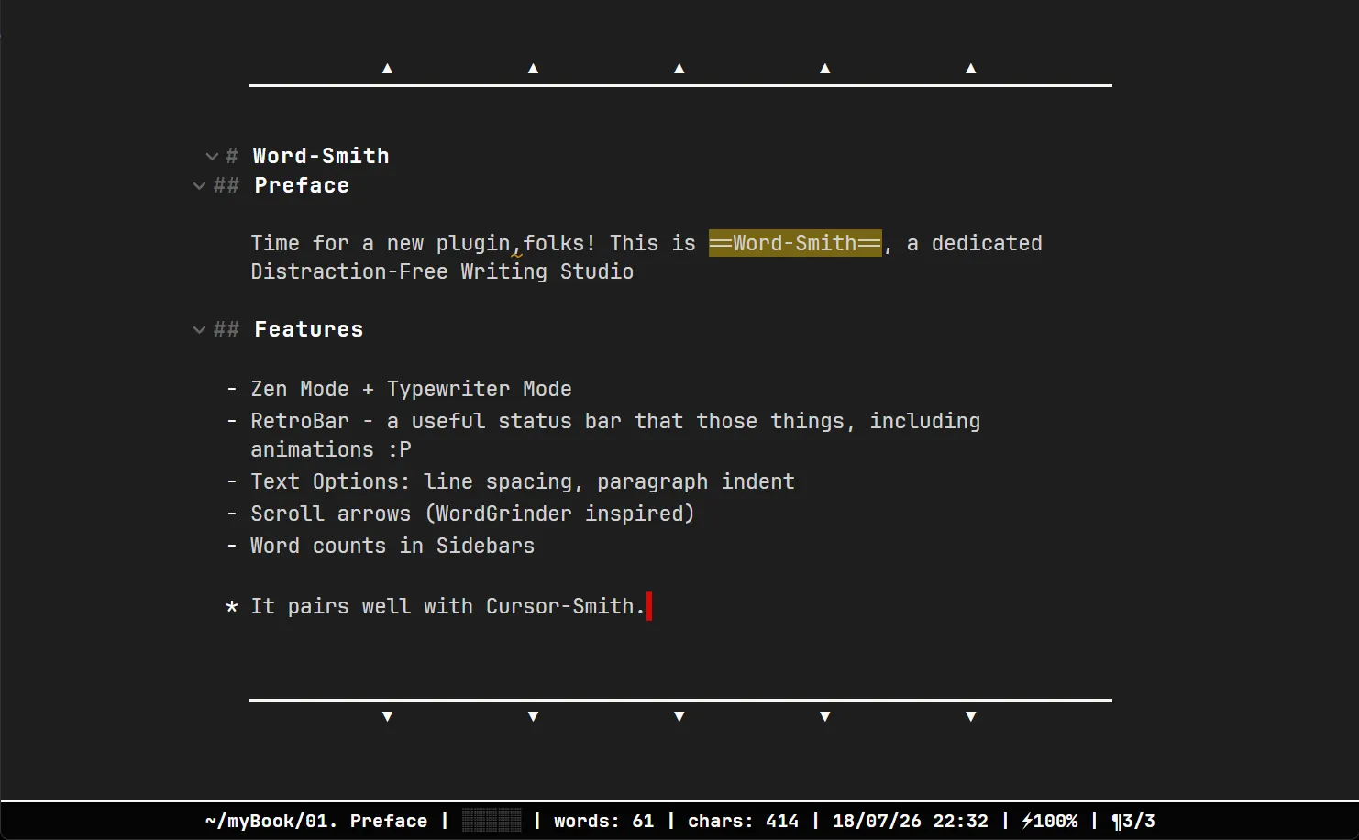The width and height of the screenshot is (1359, 840).
Task: Click the animated progress block in status bar
Action: pyautogui.click(x=492, y=820)
